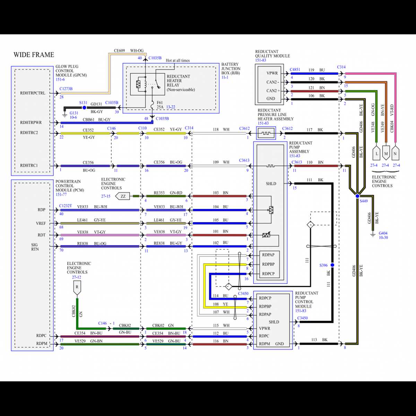Select the VE348 wire label
The width and height of the screenshot is (416, 416).
[373, 127]
